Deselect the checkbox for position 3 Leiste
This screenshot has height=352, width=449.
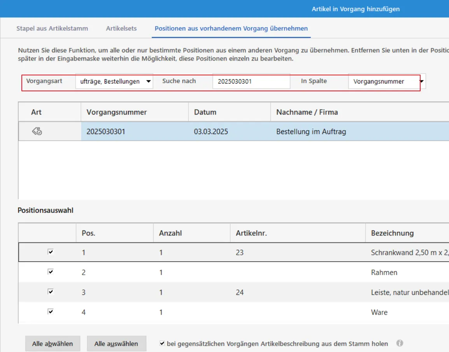(x=51, y=292)
